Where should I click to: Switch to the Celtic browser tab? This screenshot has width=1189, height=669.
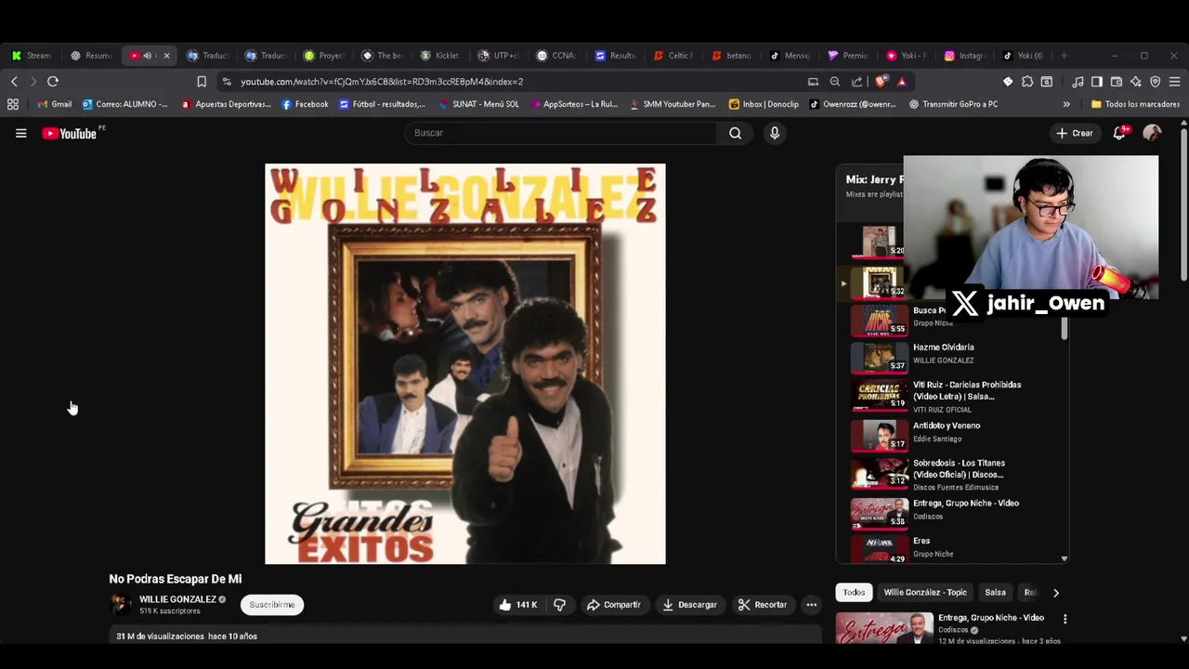pyautogui.click(x=673, y=56)
